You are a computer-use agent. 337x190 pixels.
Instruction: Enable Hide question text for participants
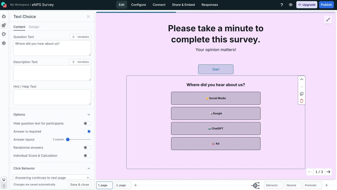[87, 124]
